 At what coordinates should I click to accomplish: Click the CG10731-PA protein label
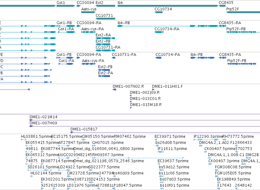pyautogui.click(x=124, y=55)
